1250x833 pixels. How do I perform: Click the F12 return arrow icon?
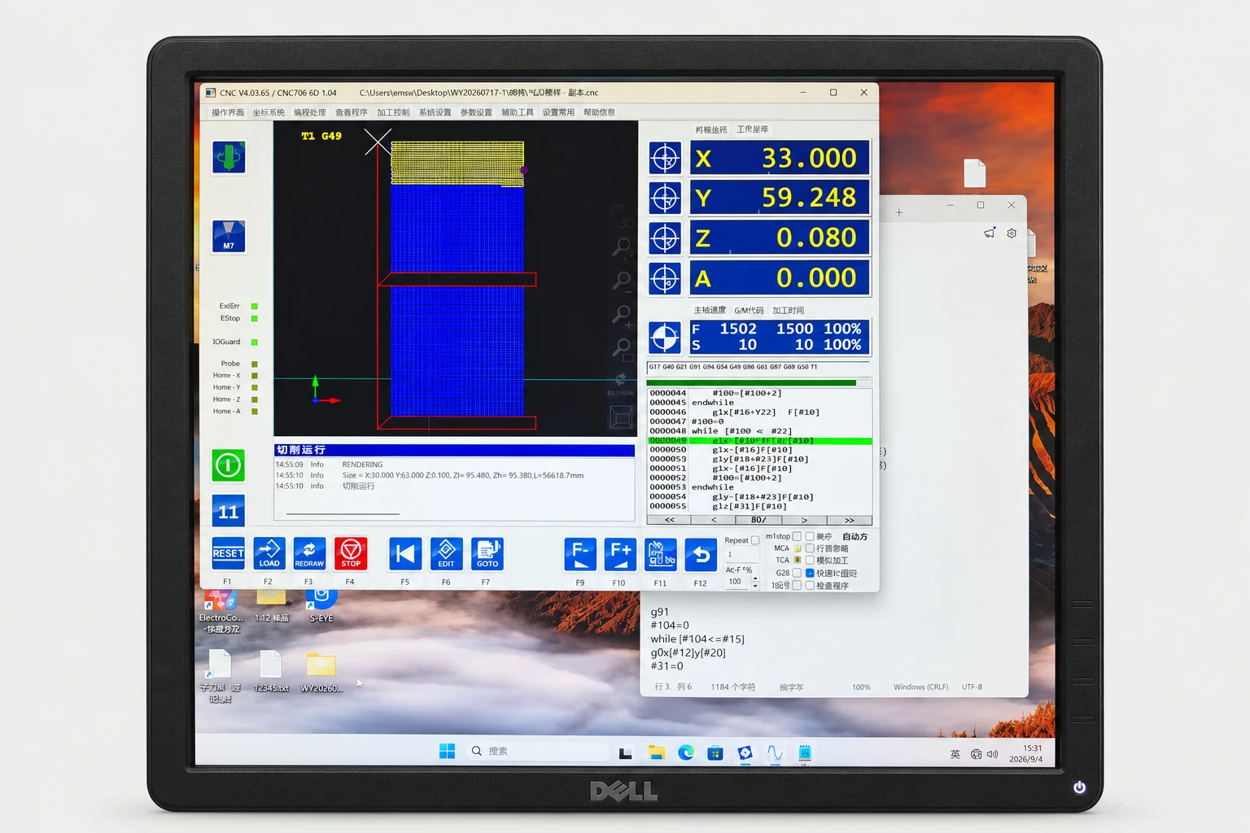pos(701,554)
